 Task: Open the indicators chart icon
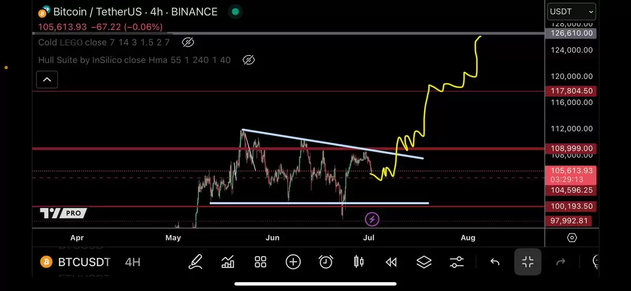(228, 262)
